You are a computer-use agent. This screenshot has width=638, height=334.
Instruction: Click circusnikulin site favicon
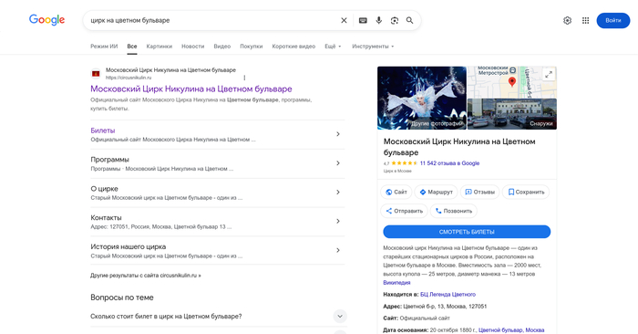(x=96, y=74)
